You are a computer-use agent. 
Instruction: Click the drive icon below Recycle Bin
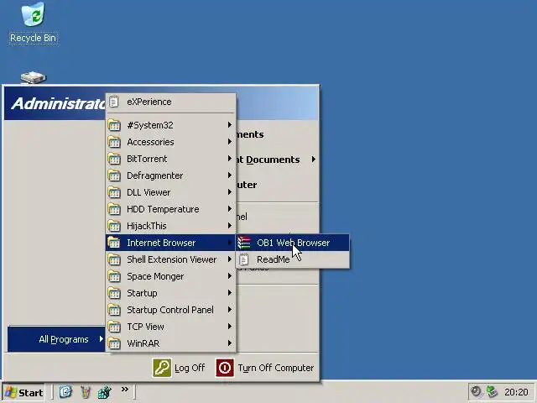click(x=33, y=77)
